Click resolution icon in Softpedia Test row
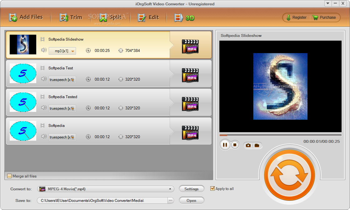350x210 pixels. tap(121, 79)
